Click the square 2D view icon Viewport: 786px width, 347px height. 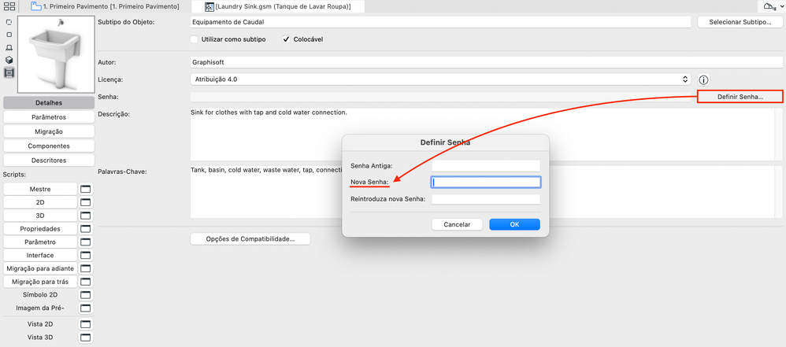point(9,35)
